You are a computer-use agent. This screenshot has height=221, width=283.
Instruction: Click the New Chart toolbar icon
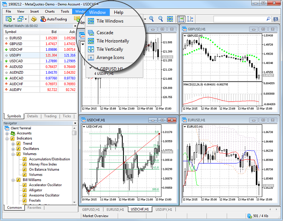point(8,19)
